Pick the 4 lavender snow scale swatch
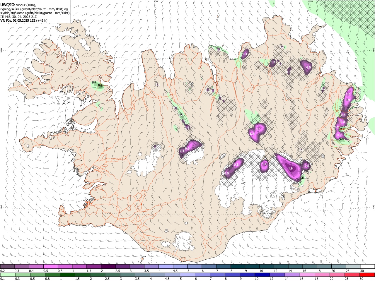375x281 pixels. (x=166, y=267)
